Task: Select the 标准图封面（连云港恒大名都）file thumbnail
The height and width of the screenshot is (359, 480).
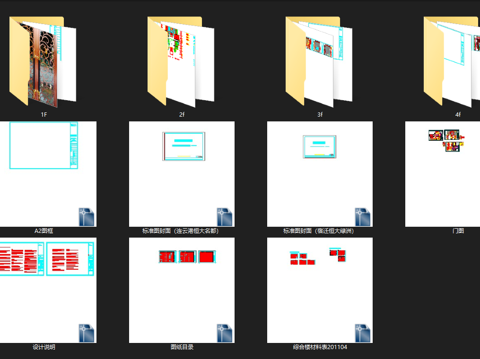Action: click(182, 174)
